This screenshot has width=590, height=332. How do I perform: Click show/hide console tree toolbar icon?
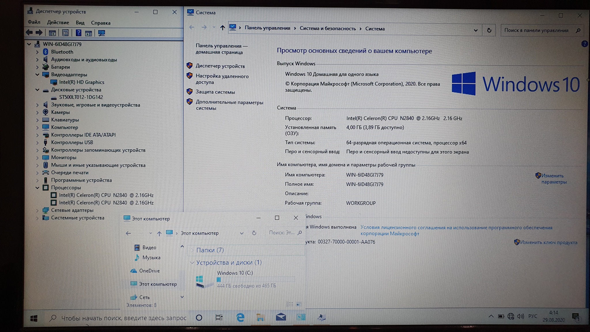click(52, 33)
